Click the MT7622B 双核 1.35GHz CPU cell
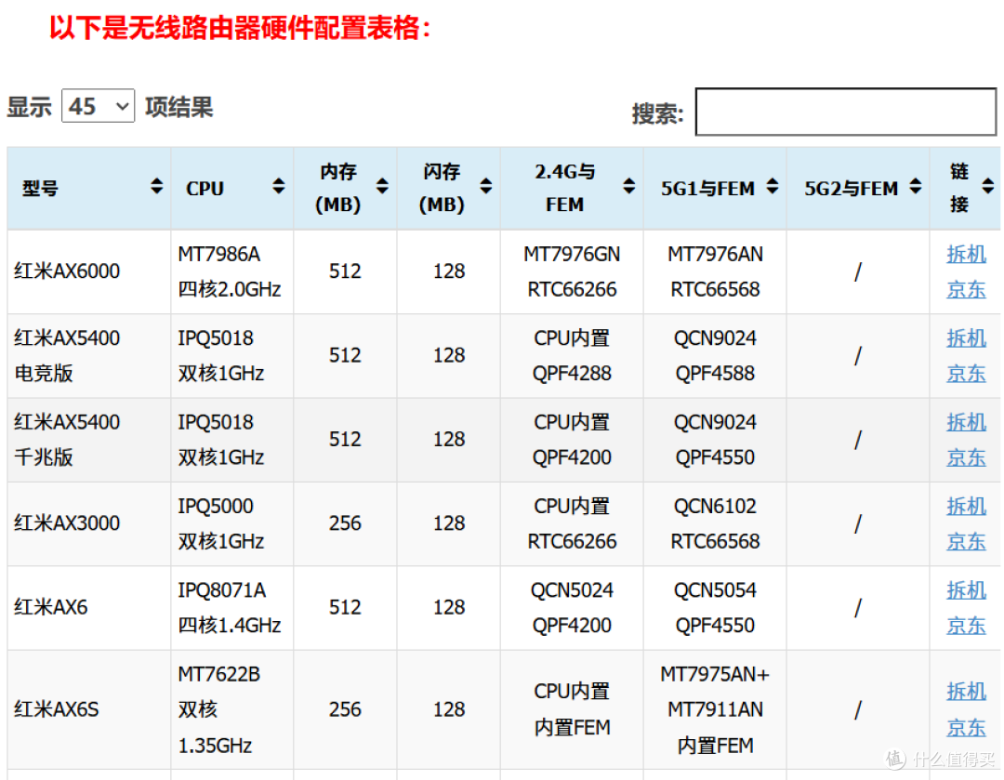Screen dimensions: 1004x780 (x=231, y=709)
